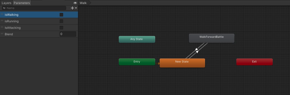
Task: Toggle the IsAttacking checkbox
Action: [61, 28]
